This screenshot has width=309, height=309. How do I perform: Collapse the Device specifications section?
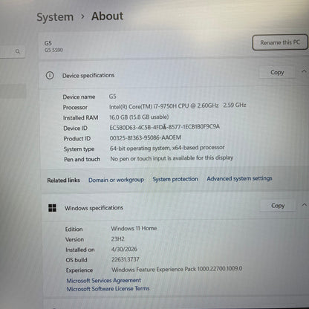[304, 71]
